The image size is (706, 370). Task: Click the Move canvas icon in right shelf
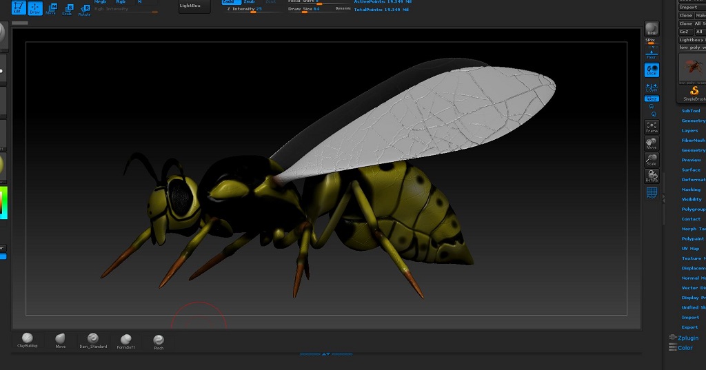652,143
